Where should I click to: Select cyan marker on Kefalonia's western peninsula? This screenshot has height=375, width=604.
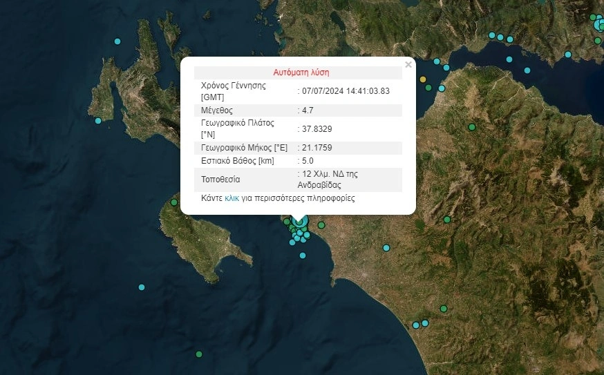98,121
